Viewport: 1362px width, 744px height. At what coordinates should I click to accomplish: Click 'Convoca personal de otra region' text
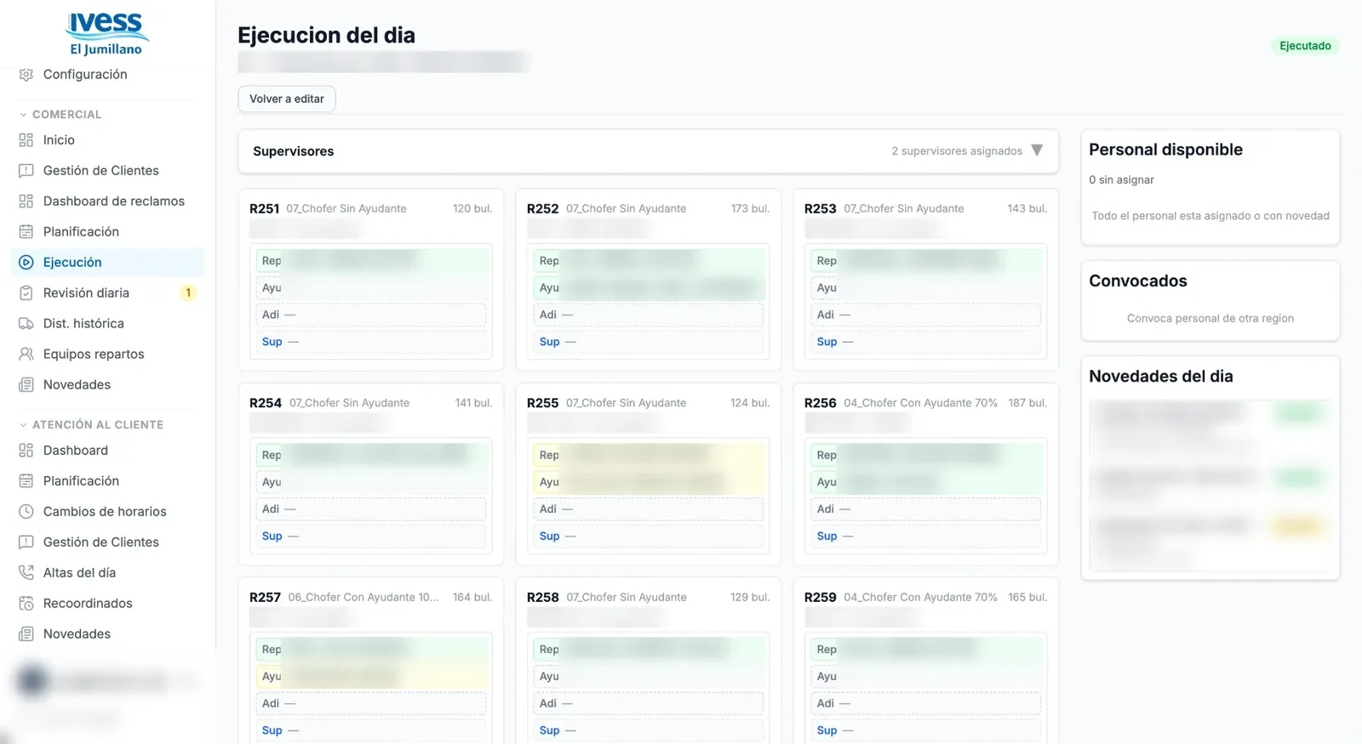[x=1210, y=319]
